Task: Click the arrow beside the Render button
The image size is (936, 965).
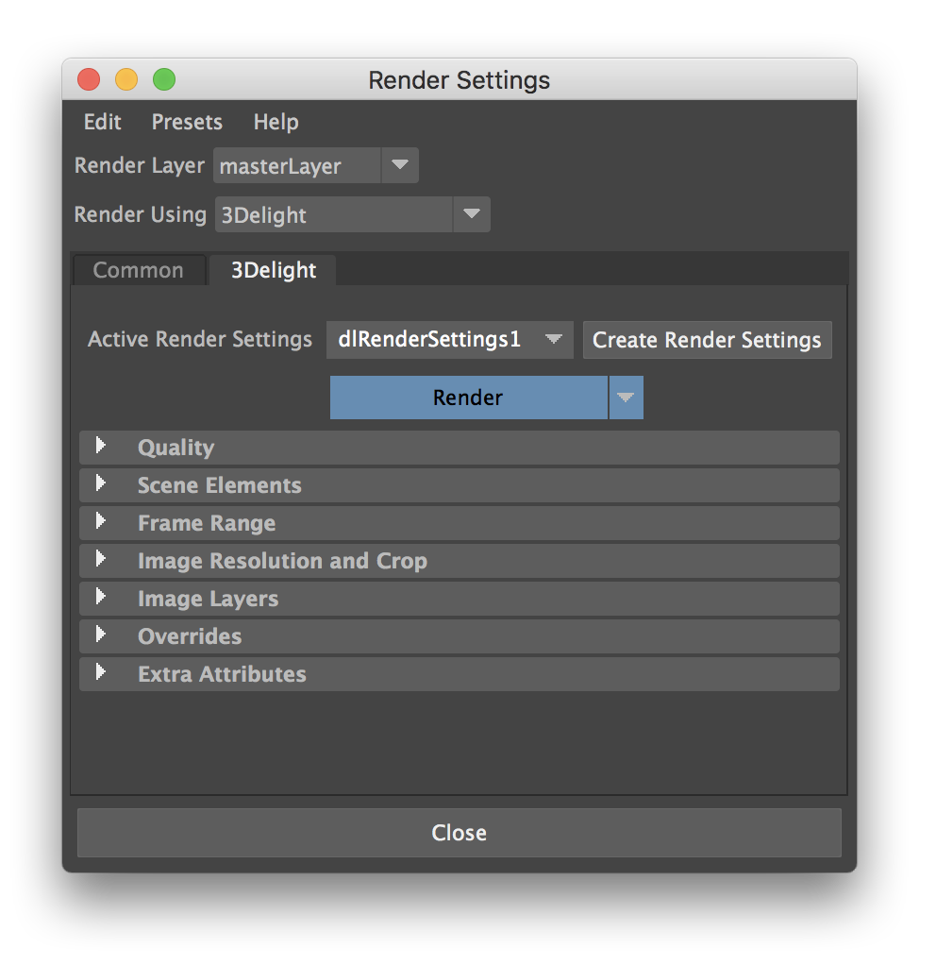Action: (x=625, y=398)
